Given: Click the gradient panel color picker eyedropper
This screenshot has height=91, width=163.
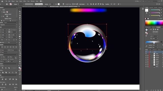Looking at the screenshot, I should click(x=146, y=46).
